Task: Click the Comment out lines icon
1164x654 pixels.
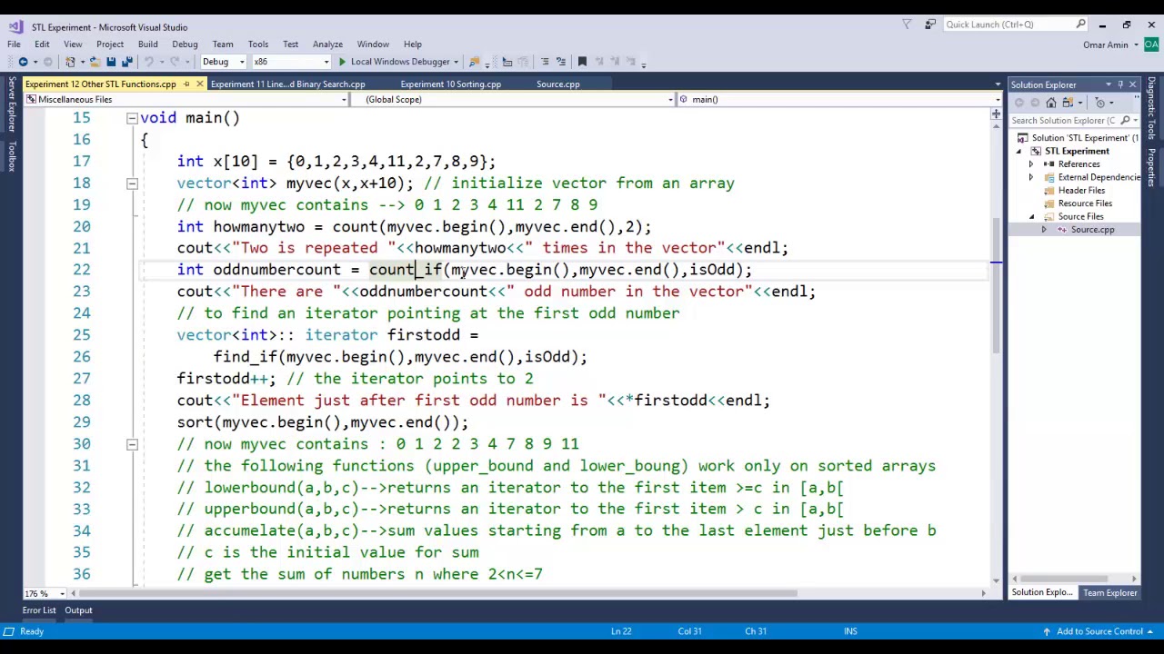Action: click(545, 62)
